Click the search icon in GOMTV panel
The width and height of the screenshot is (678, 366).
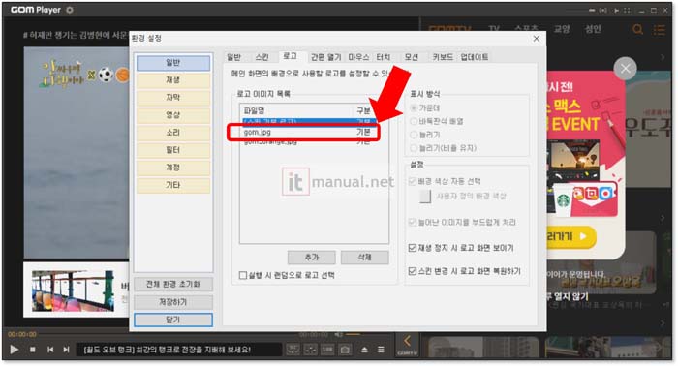pos(637,29)
